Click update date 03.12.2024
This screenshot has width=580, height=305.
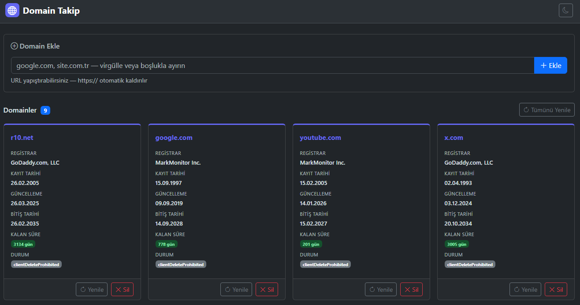tap(459, 203)
